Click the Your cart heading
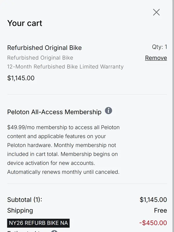 coord(25,23)
